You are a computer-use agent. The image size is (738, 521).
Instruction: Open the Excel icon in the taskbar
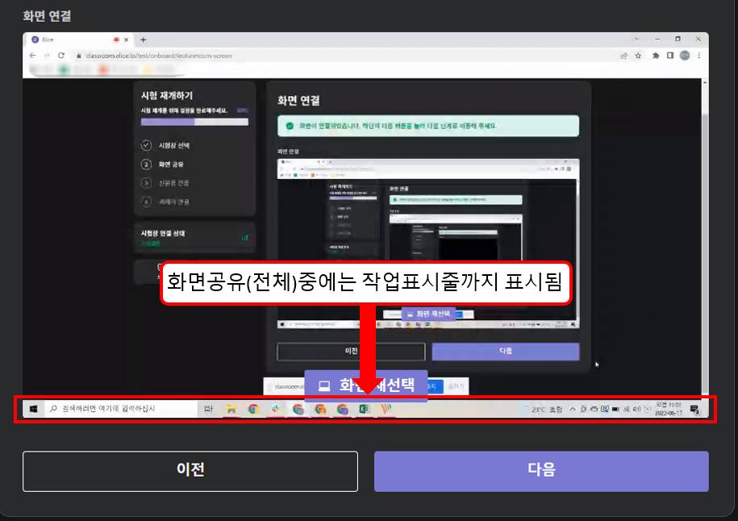[x=365, y=410]
